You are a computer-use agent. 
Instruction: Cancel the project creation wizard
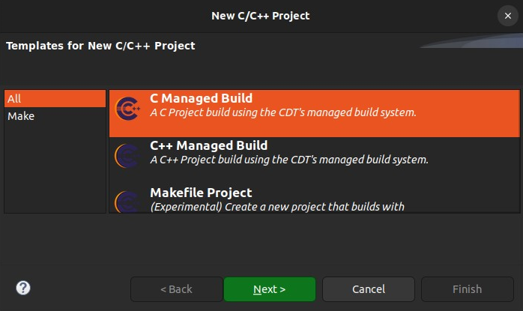(x=369, y=289)
